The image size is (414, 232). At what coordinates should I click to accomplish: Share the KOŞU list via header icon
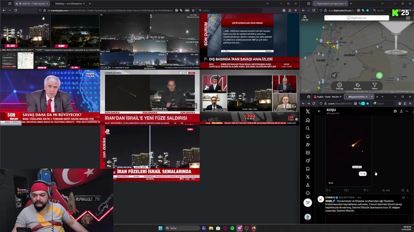coord(401,111)
